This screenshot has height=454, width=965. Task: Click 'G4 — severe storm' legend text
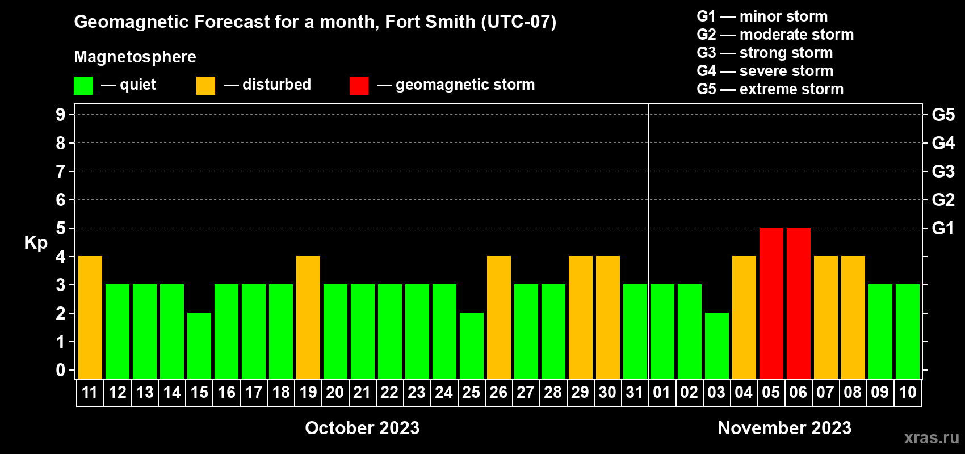(765, 71)
